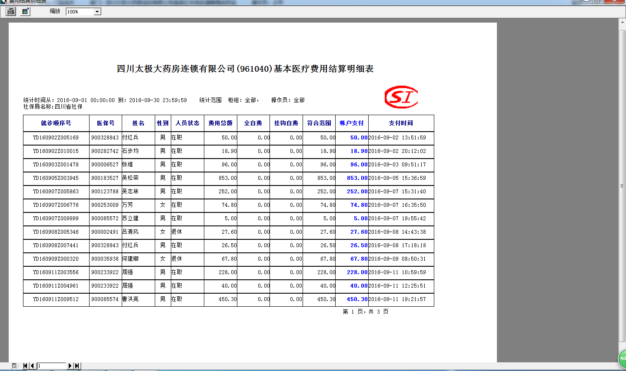Click insurance number 900282742
The height and width of the screenshot is (371, 626).
point(105,151)
